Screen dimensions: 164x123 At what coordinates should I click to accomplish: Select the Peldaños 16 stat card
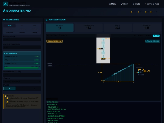[x=60, y=28]
